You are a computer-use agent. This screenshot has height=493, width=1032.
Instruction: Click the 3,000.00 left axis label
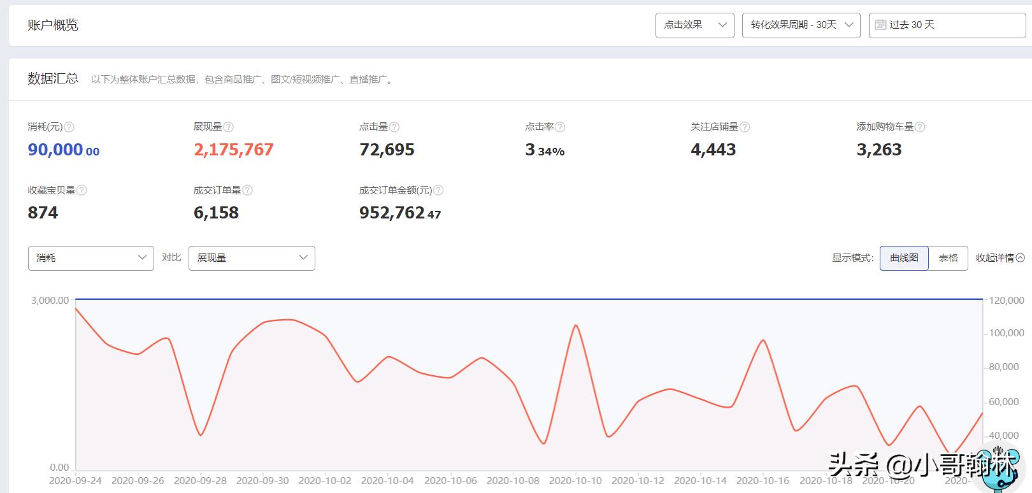[50, 301]
